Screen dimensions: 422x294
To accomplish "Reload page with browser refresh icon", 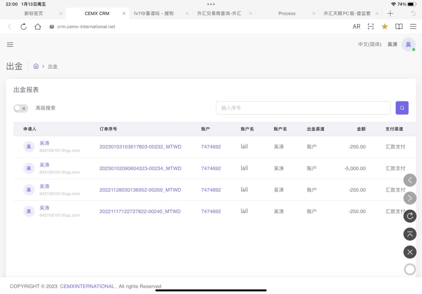I will click(x=24, y=26).
